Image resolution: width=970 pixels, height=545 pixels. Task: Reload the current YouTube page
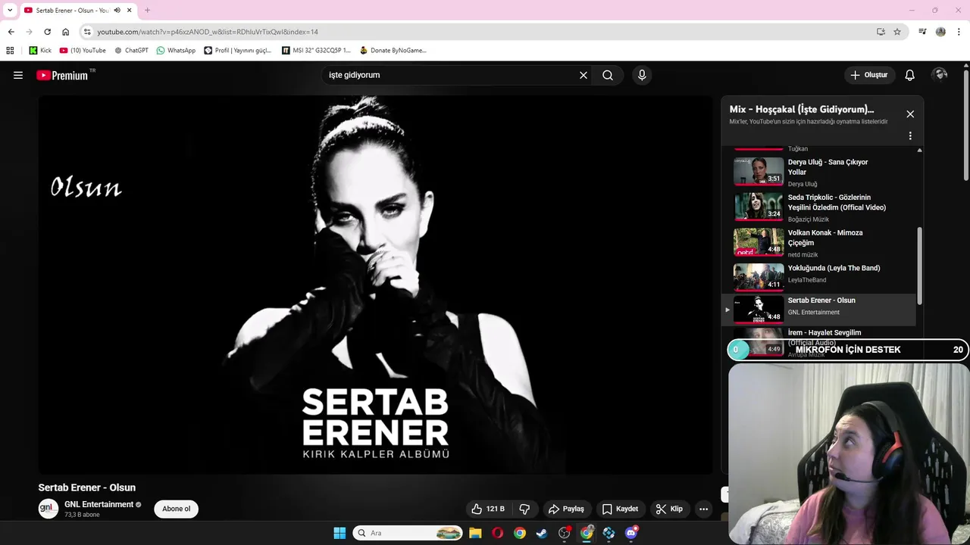(47, 32)
